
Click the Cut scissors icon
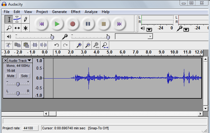tap(8, 45)
